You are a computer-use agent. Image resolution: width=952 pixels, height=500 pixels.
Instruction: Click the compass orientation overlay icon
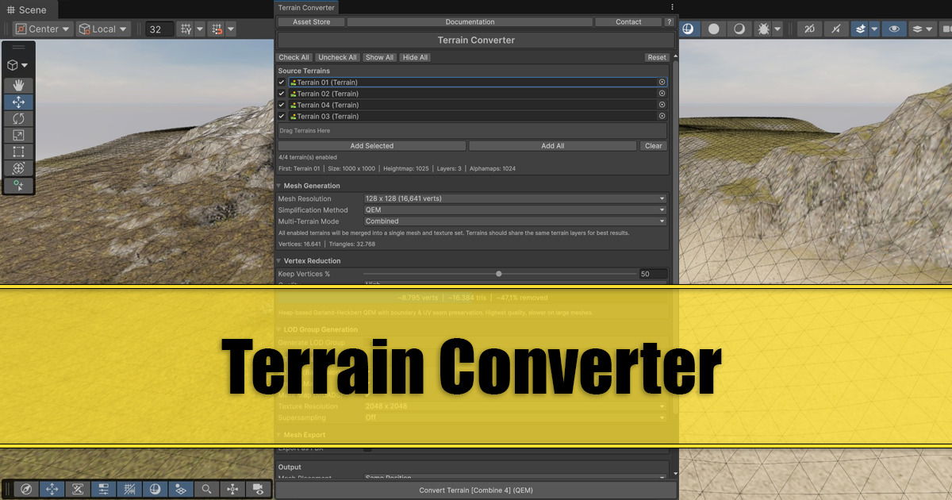point(26,489)
